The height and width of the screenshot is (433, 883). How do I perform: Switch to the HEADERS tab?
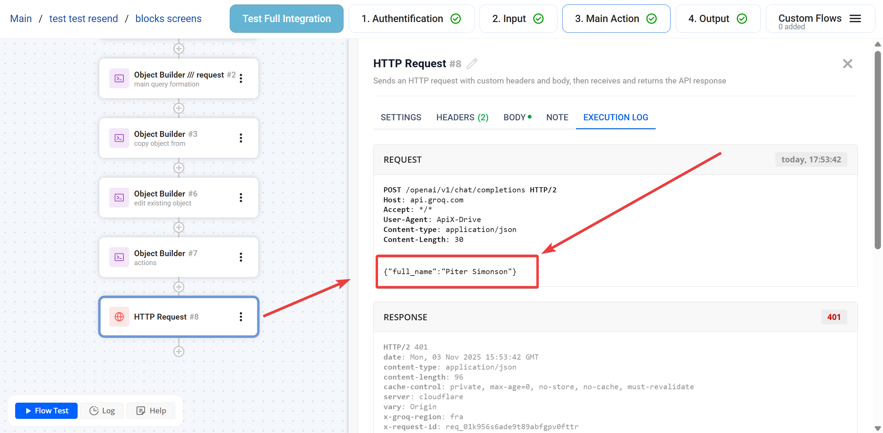(x=462, y=117)
